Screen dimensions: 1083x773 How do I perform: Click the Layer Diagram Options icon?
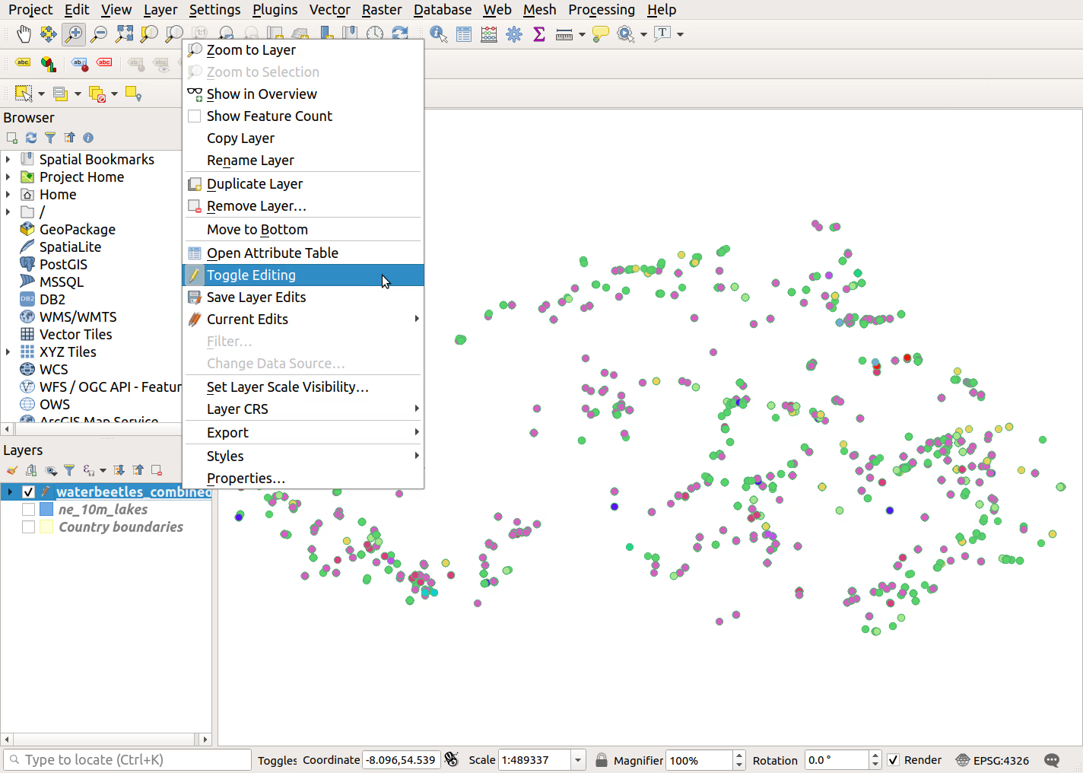pos(49,63)
